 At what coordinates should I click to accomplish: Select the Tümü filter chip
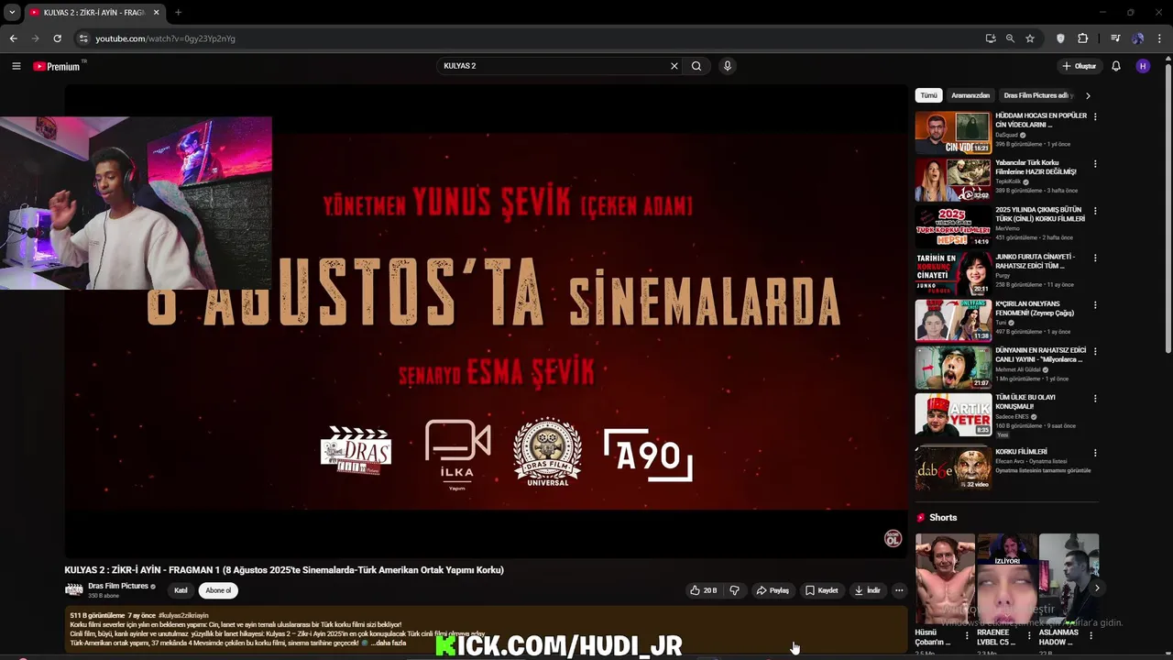coord(929,95)
